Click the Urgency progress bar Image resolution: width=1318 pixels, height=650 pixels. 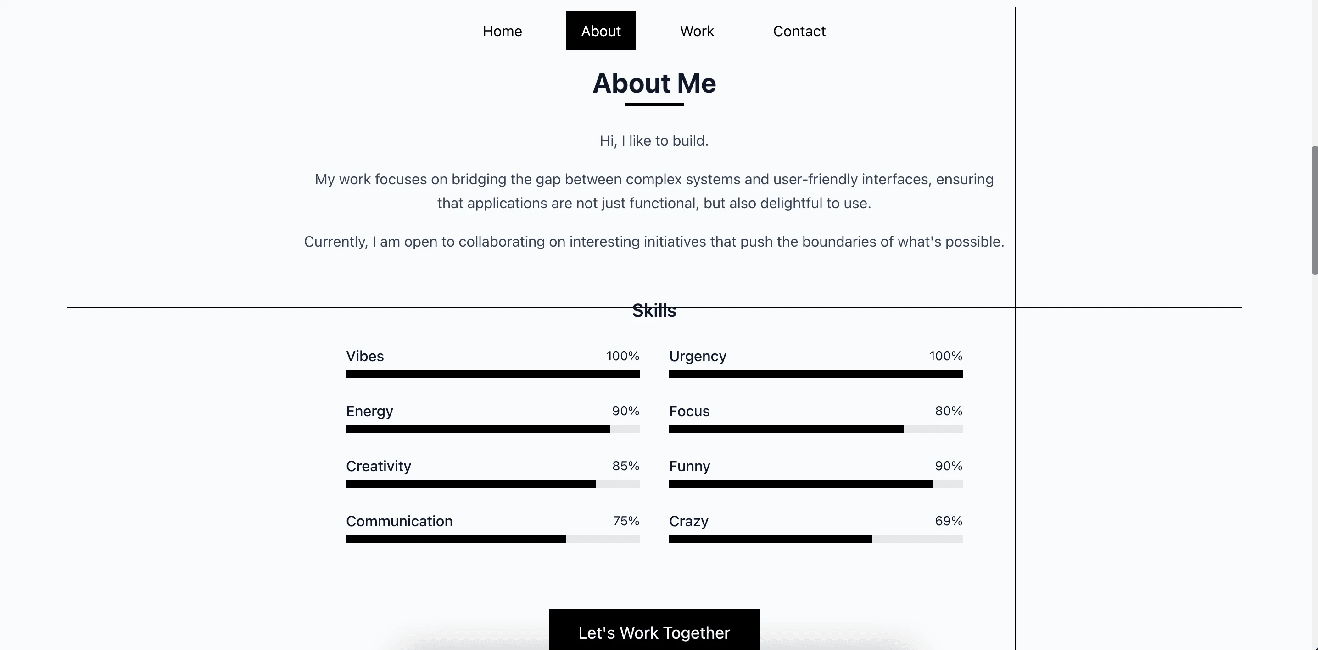point(815,374)
